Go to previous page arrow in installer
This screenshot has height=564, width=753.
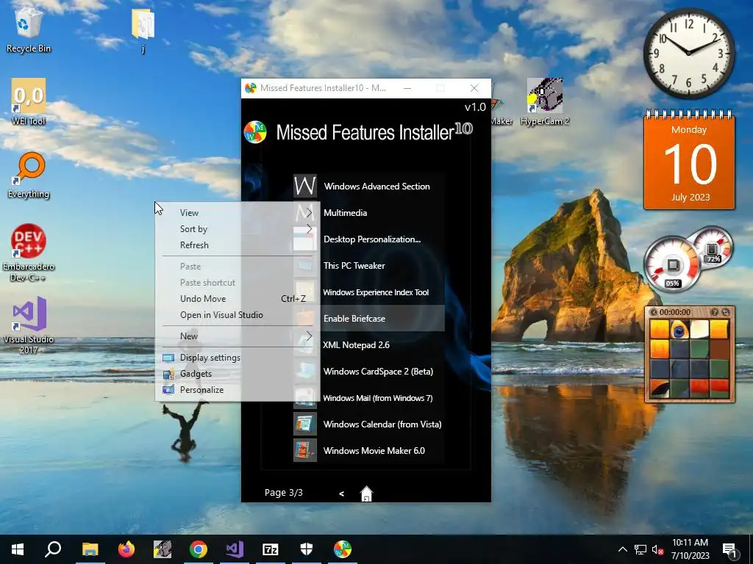pyautogui.click(x=341, y=493)
